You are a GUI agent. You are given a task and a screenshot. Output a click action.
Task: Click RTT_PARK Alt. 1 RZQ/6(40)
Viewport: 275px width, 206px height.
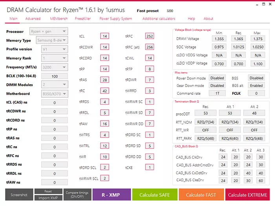(230, 138)
